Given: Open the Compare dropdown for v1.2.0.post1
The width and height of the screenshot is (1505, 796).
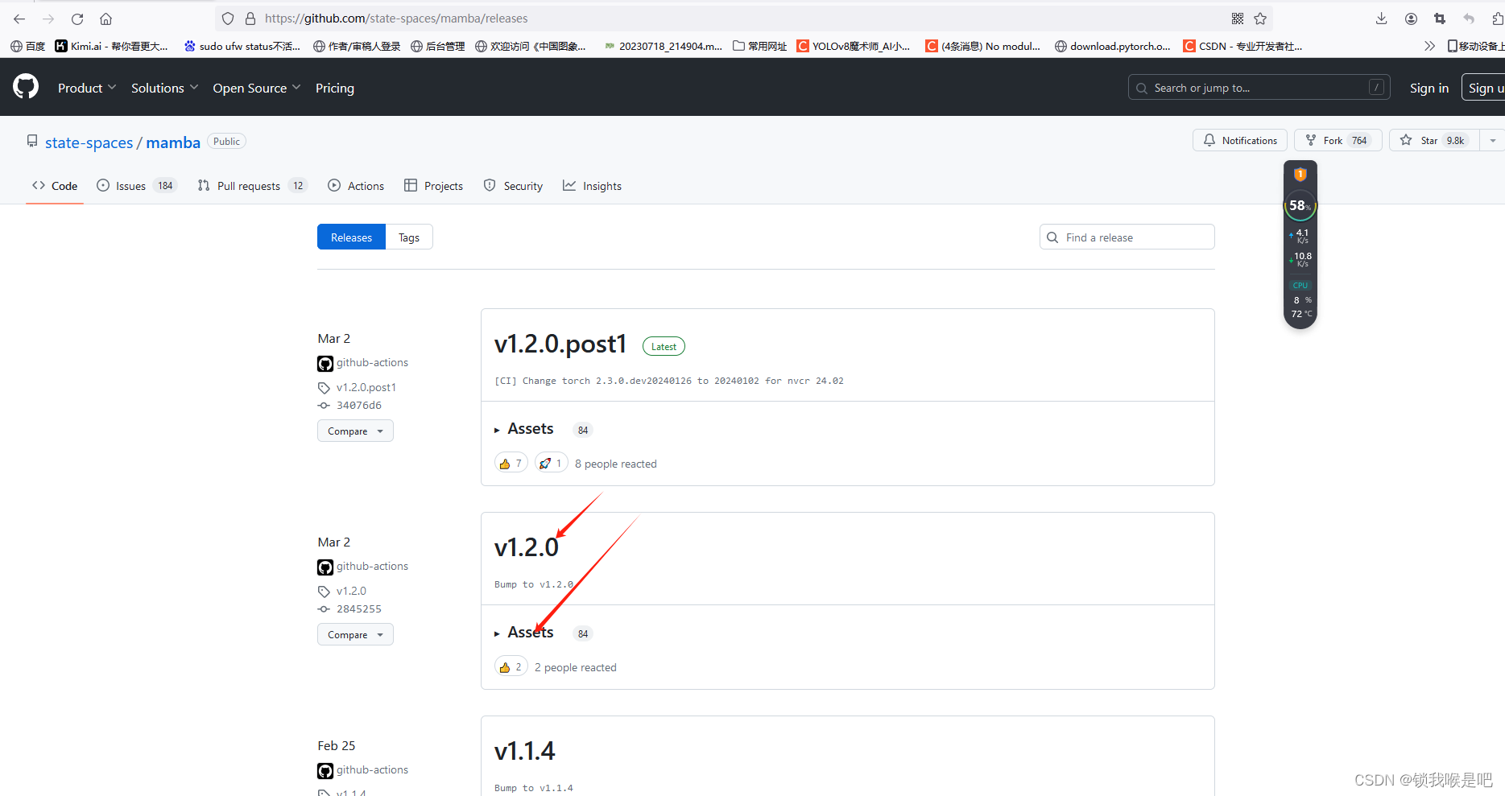Looking at the screenshot, I should pyautogui.click(x=355, y=431).
